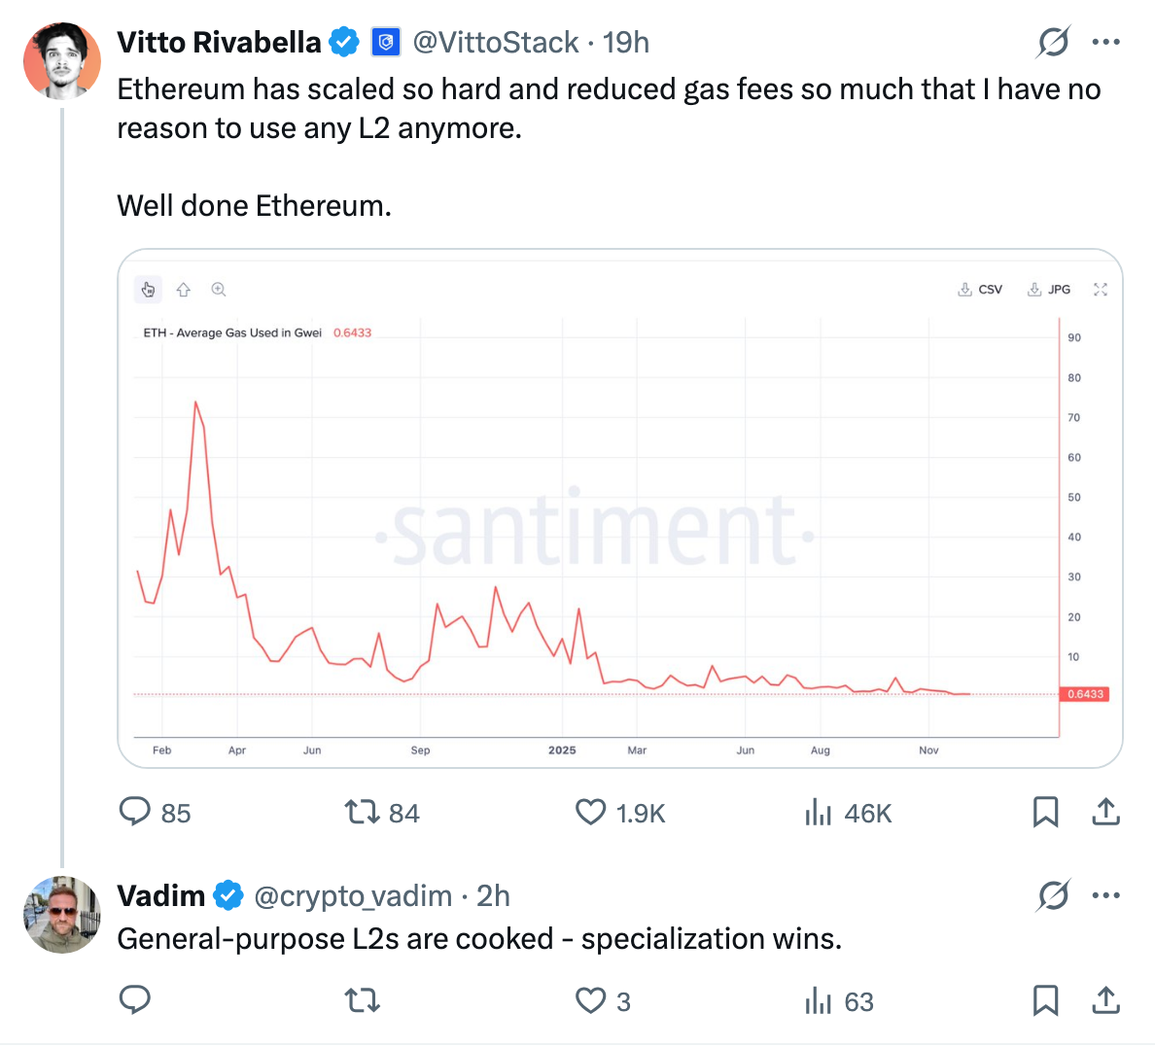Select the hand pointer tool on the chart
This screenshot has width=1155, height=1047.
(x=148, y=289)
